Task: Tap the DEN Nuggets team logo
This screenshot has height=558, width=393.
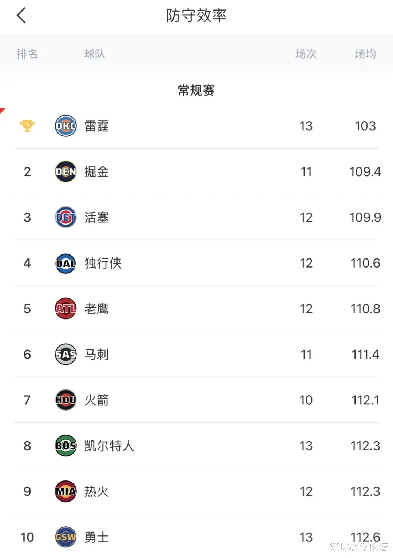Action: tap(65, 171)
